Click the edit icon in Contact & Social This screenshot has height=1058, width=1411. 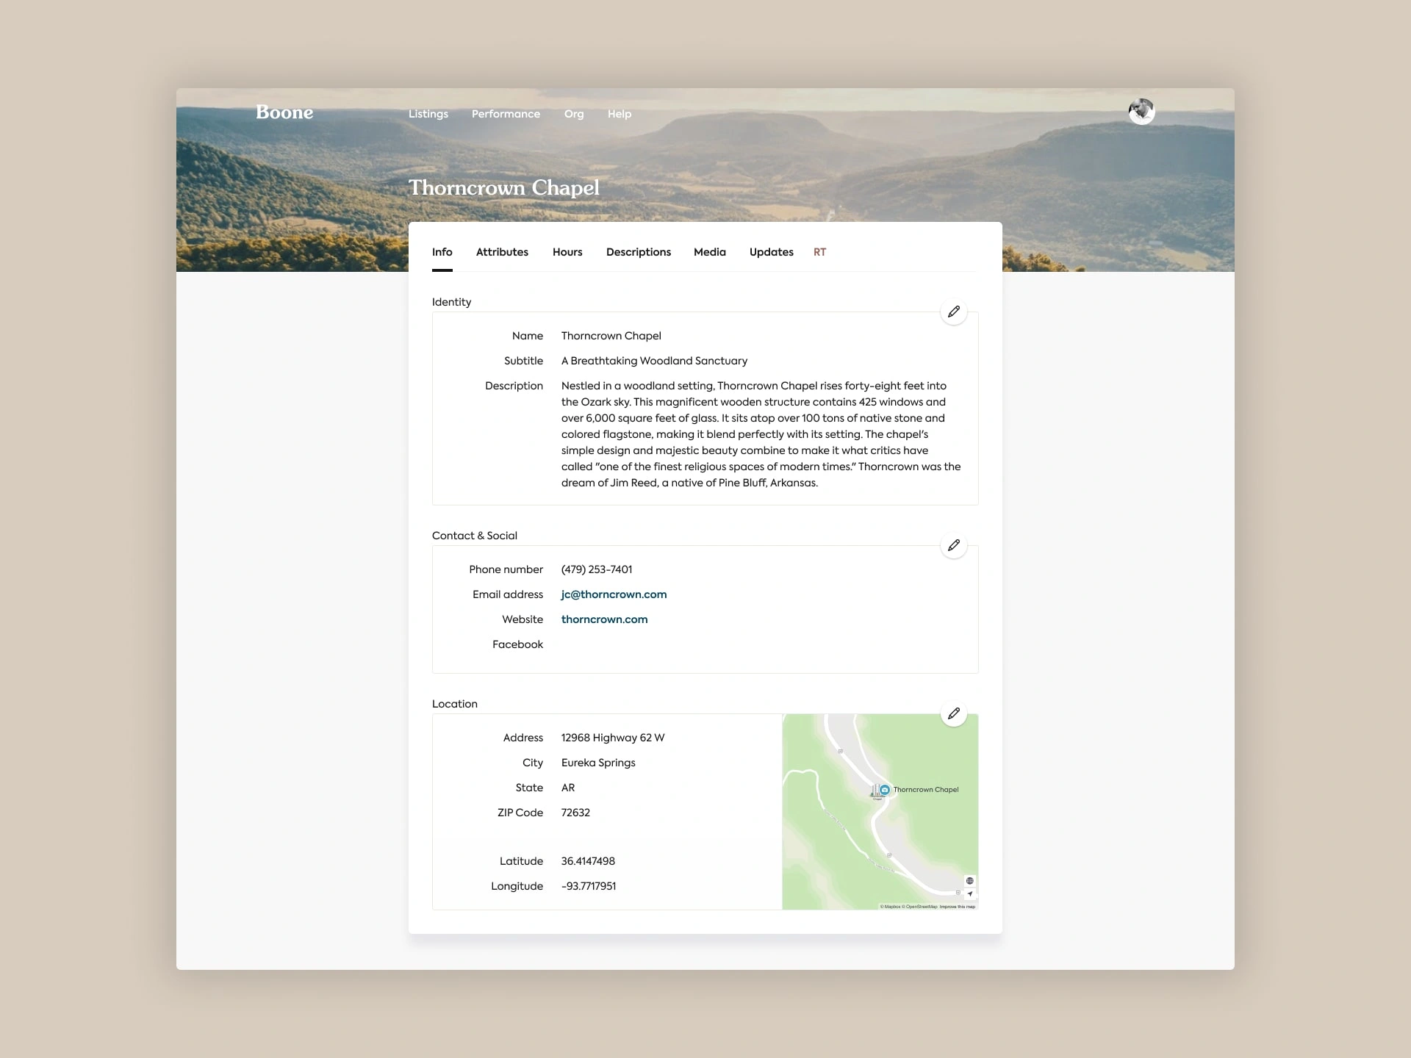953,544
